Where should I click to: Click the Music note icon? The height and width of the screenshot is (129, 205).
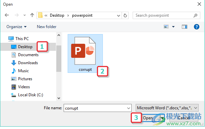pos(14,71)
